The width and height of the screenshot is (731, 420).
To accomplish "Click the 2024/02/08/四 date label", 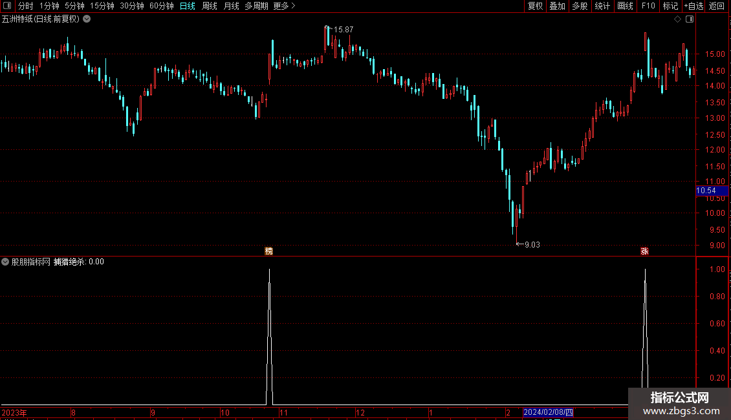I will point(549,412).
